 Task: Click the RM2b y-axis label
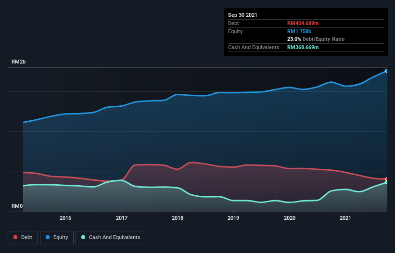[x=19, y=63]
